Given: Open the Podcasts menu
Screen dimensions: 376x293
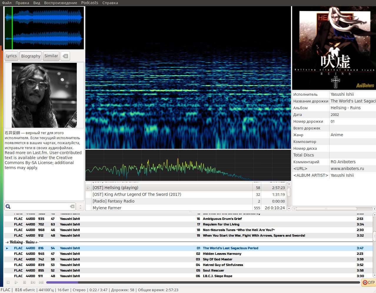Looking at the screenshot, I should 90,3.
